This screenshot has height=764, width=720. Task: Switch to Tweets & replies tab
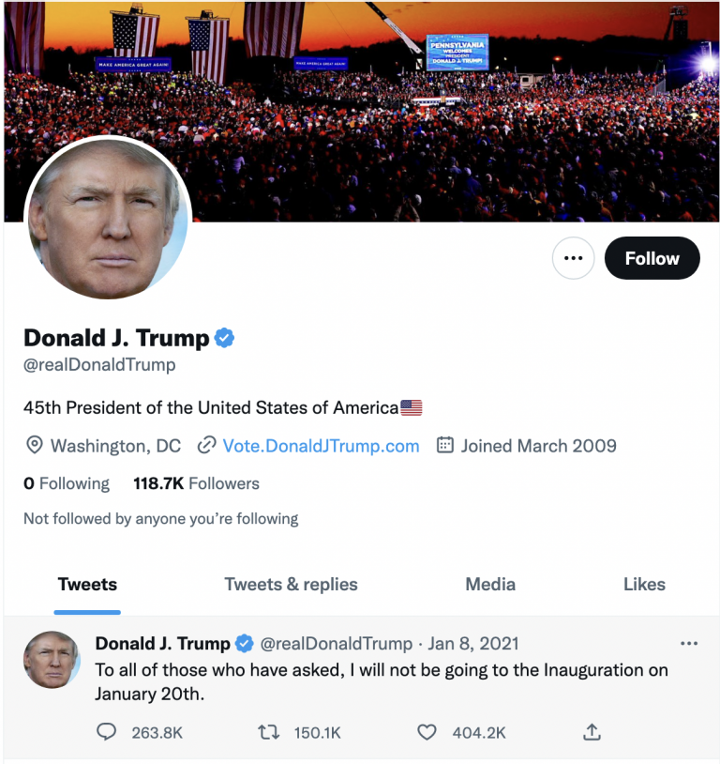point(291,584)
